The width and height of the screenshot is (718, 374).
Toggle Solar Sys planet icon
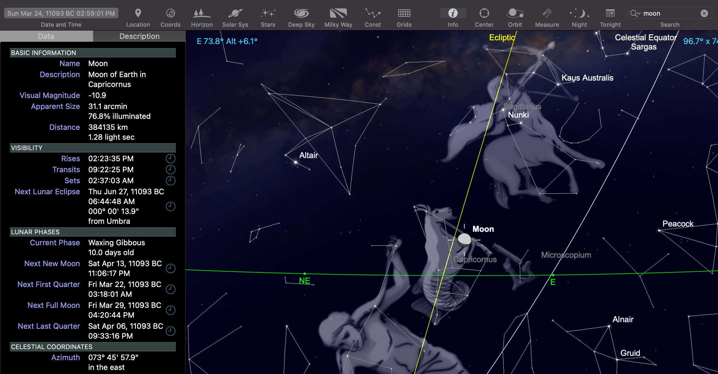coord(235,13)
